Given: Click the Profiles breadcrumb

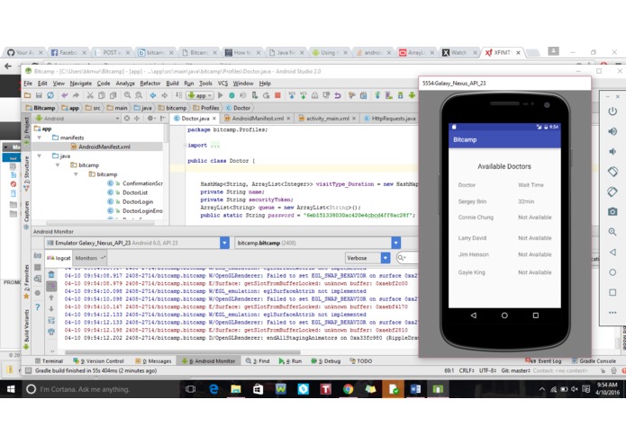Looking at the screenshot, I should point(206,108).
